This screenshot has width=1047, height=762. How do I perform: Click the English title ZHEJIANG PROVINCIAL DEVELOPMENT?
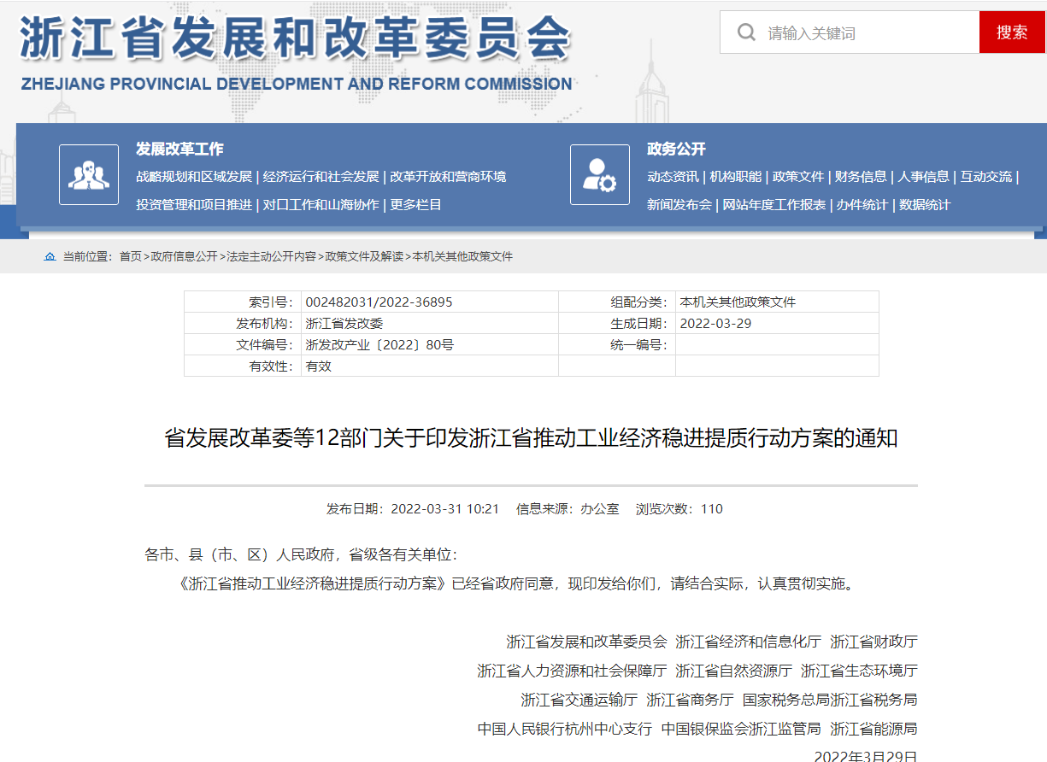pos(296,84)
